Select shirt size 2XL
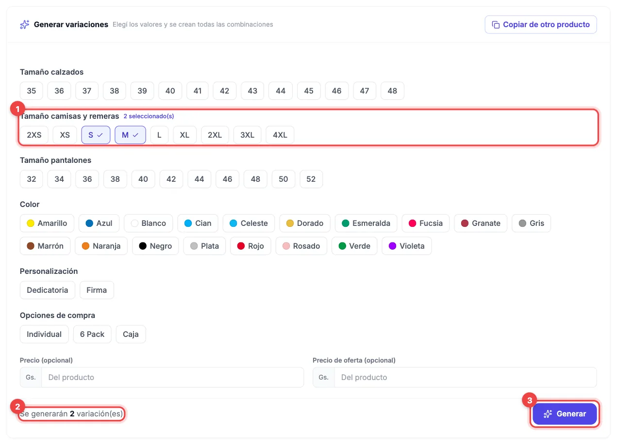 [215, 135]
